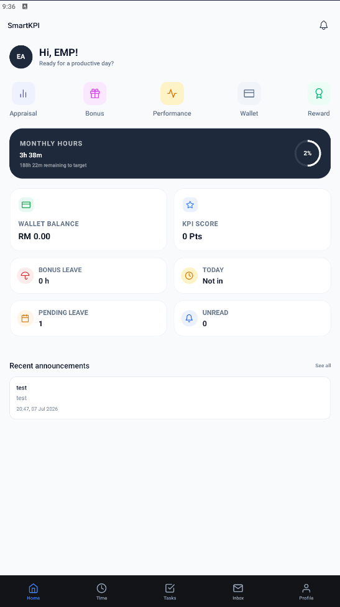This screenshot has width=340, height=607.
Task: Open notifications bell in header
Action: [323, 25]
